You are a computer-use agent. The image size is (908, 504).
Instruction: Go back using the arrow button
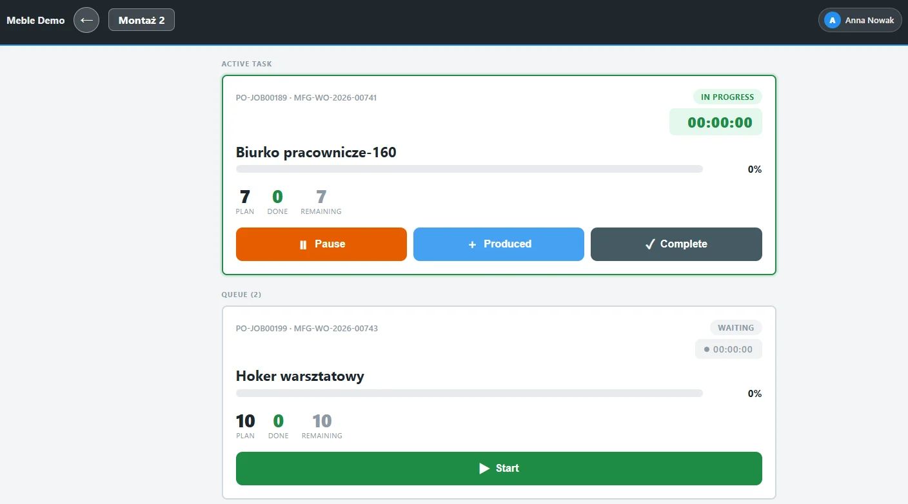[86, 20]
